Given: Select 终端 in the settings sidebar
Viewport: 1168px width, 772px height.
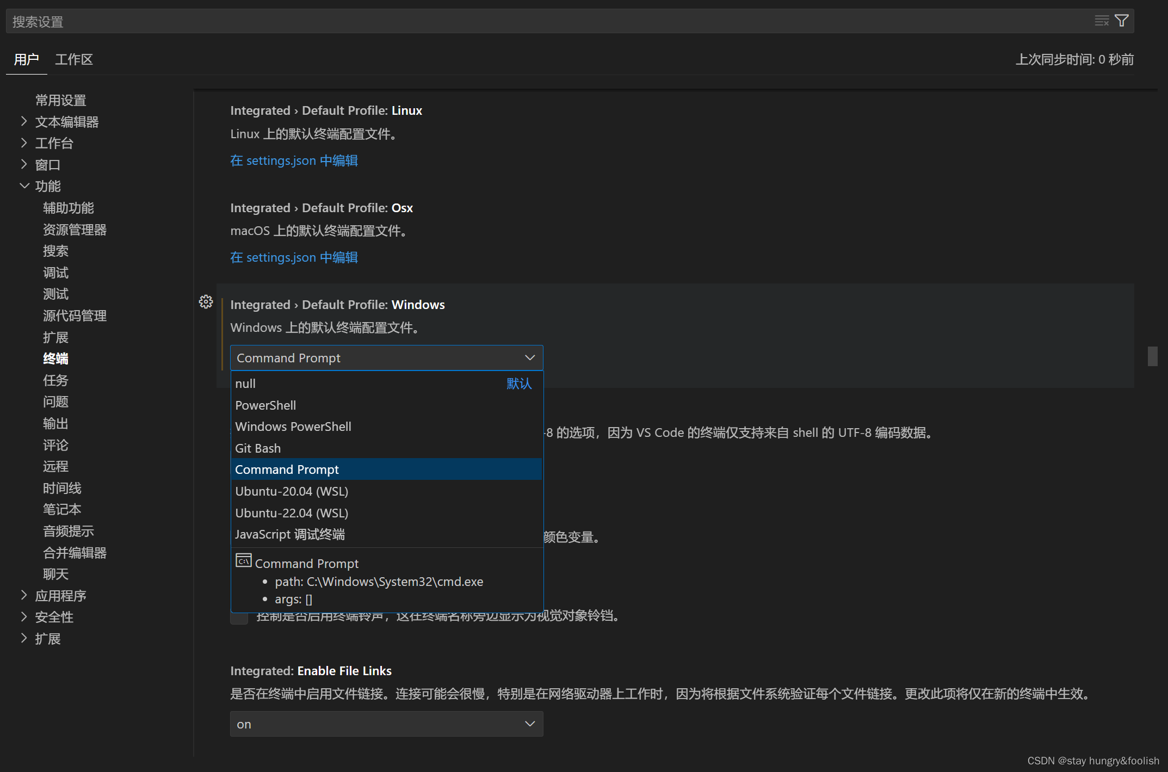Looking at the screenshot, I should click(x=55, y=358).
